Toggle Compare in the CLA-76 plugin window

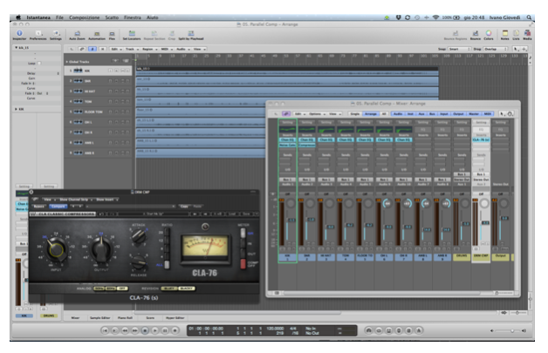tap(58, 207)
